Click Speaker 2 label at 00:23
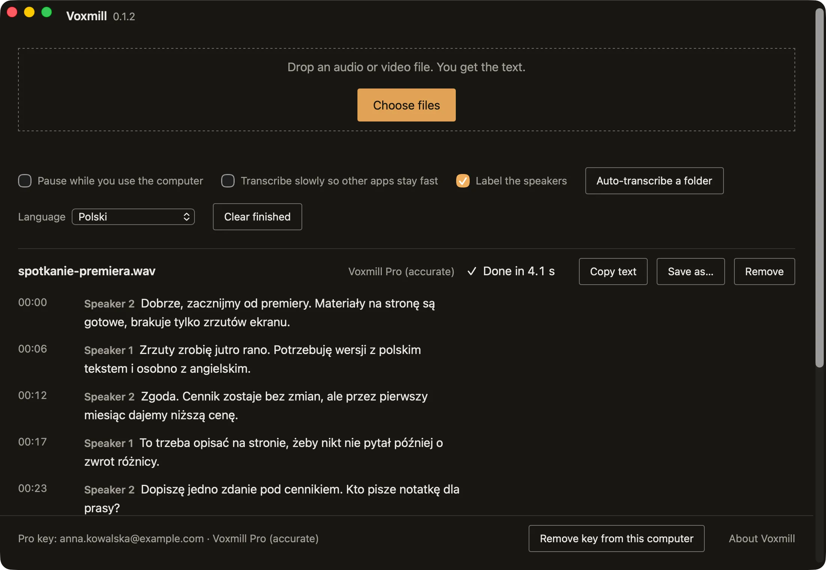This screenshot has width=826, height=570. pyautogui.click(x=109, y=490)
